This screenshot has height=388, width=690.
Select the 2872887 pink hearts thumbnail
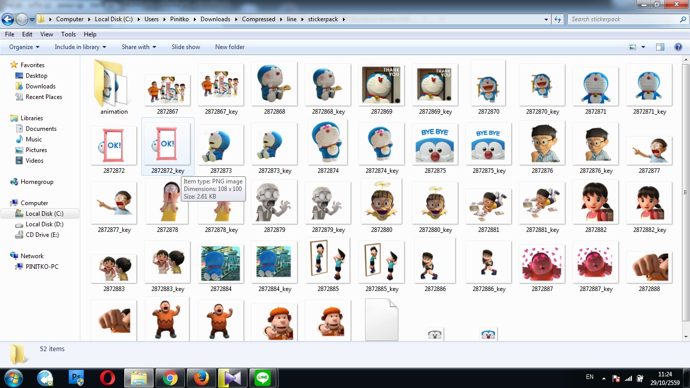pos(542,264)
